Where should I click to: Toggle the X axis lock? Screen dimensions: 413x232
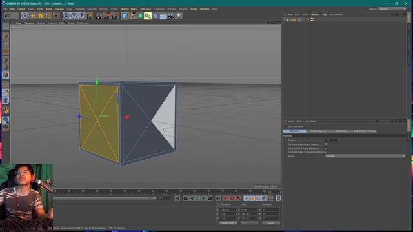coord(66,16)
